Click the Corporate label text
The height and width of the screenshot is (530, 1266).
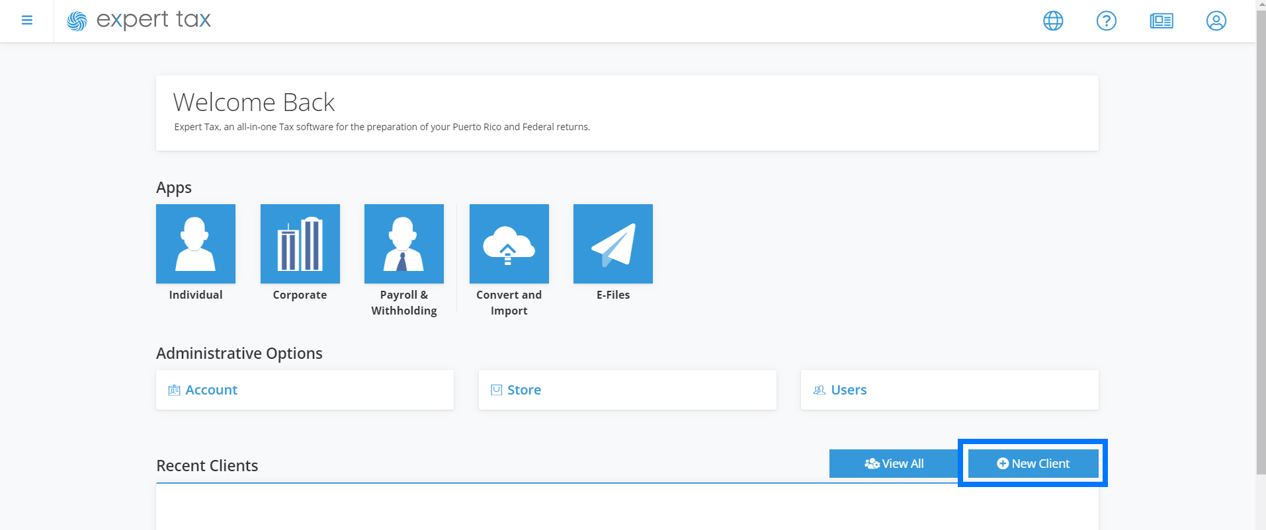tap(300, 295)
